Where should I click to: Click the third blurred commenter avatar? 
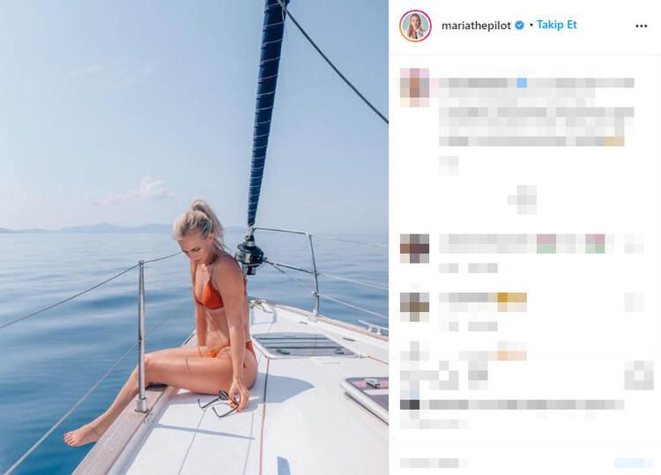(x=415, y=307)
